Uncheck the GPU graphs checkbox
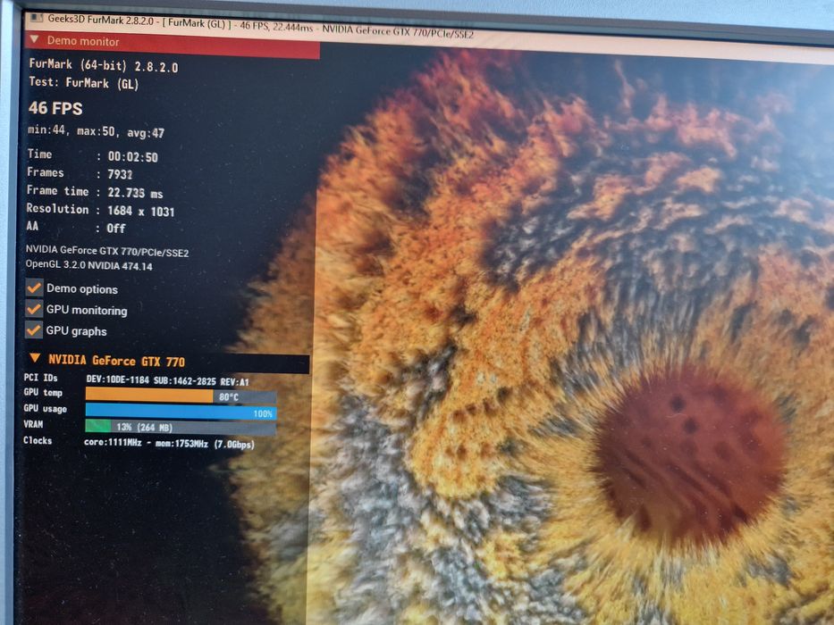Image resolution: width=834 pixels, height=625 pixels. [x=34, y=330]
